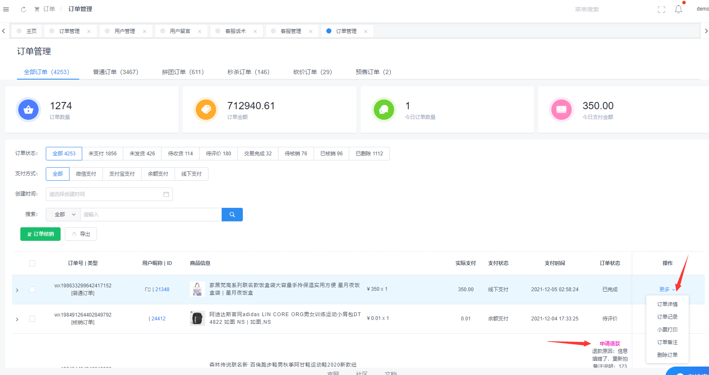Screen dimensions: 709x375
Task: Select 线下支付 payment method
Action: coord(192,174)
